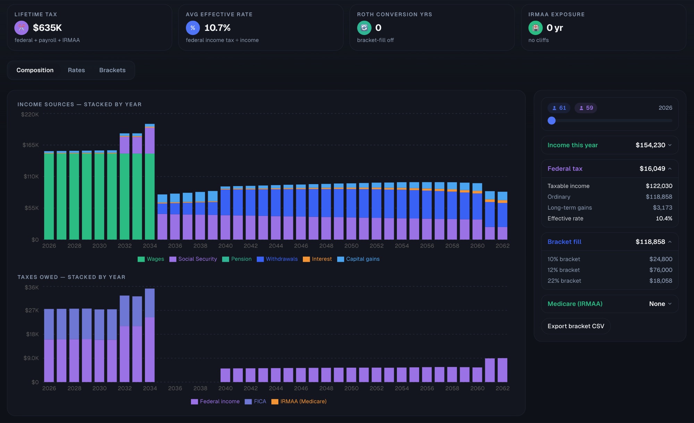The image size is (694, 423).
Task: Click the 2026 year label above the slider
Action: click(665, 108)
